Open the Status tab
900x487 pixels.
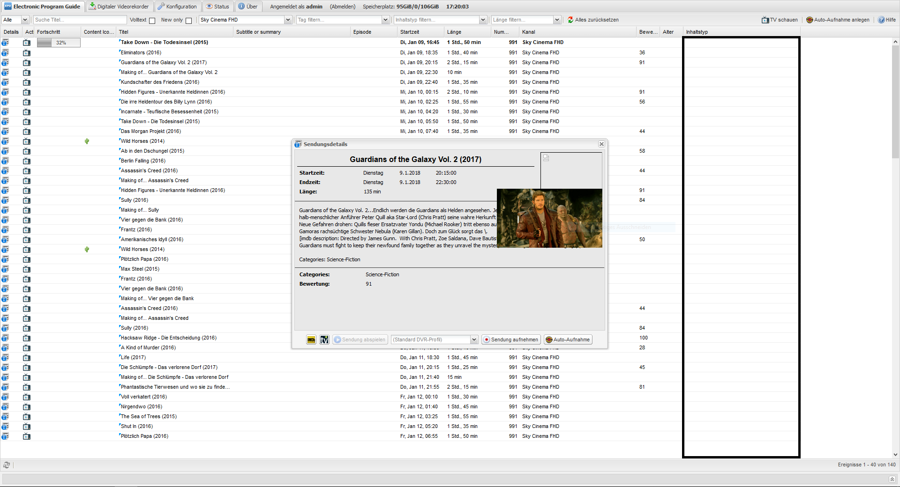[x=218, y=7]
